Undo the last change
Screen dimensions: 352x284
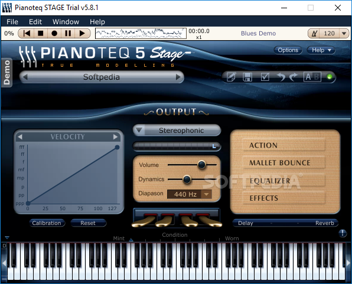(281, 77)
